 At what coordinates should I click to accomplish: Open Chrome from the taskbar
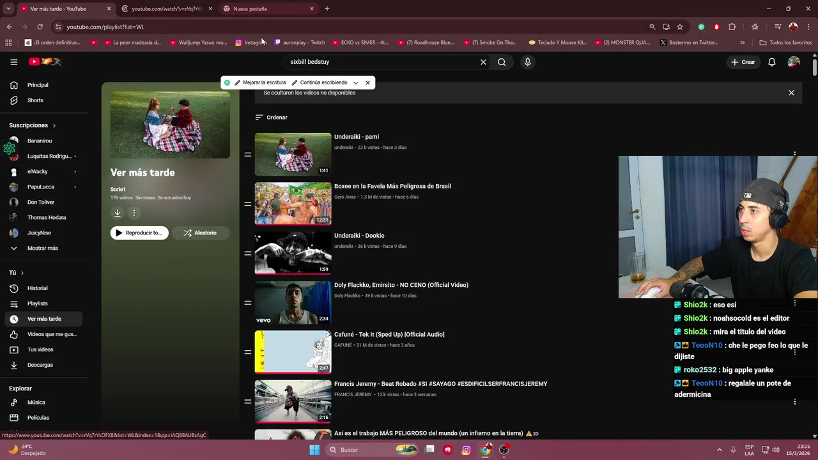pyautogui.click(x=486, y=450)
